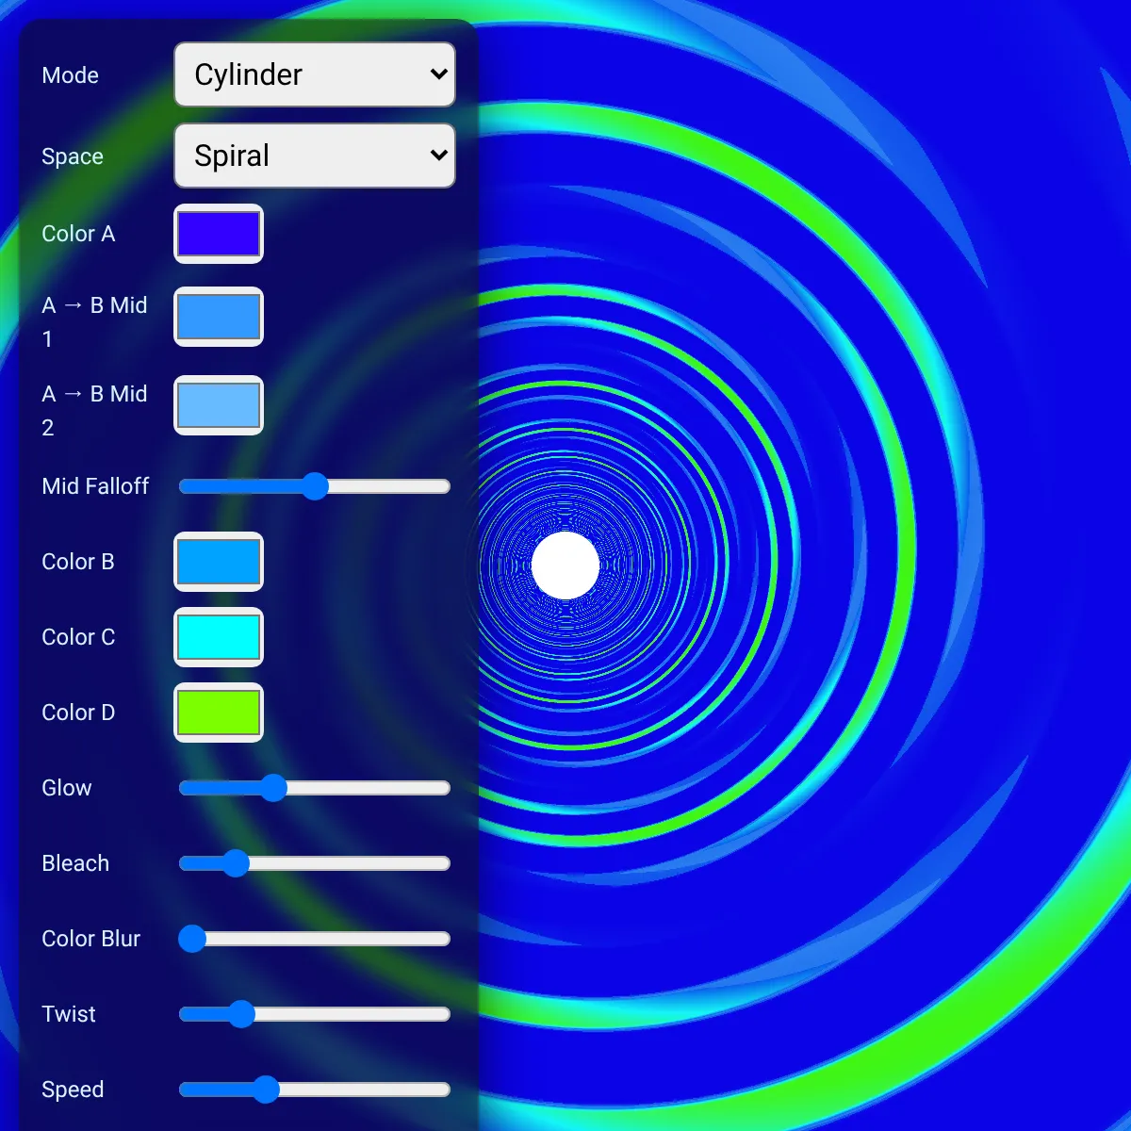Click the Space label text
This screenshot has width=1131, height=1131.
[73, 156]
